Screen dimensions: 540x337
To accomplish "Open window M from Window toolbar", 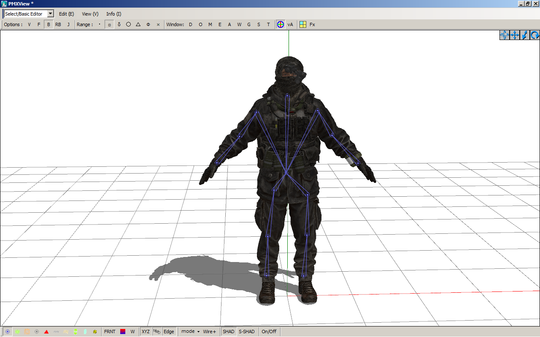I will (x=210, y=24).
